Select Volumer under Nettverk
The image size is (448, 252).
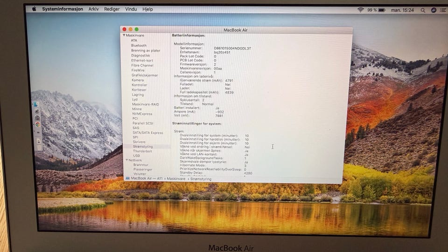coord(140,174)
